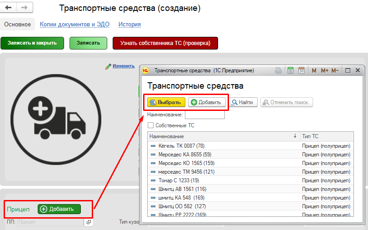The width and height of the screenshot is (368, 230).
Task: Click row icon of Шмитц АВ 1561
Action: [x=153, y=189]
